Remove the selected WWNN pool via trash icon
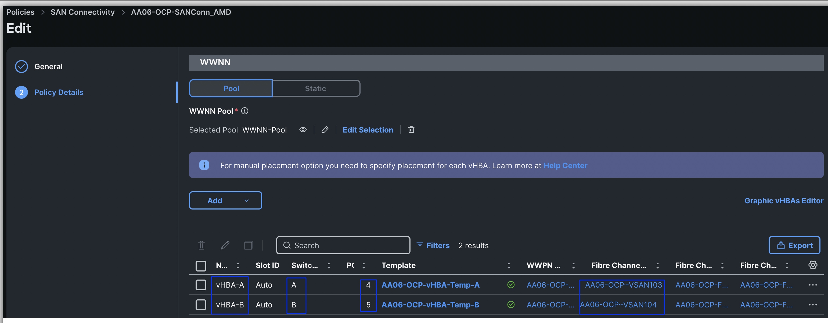The image size is (828, 323). (x=411, y=130)
